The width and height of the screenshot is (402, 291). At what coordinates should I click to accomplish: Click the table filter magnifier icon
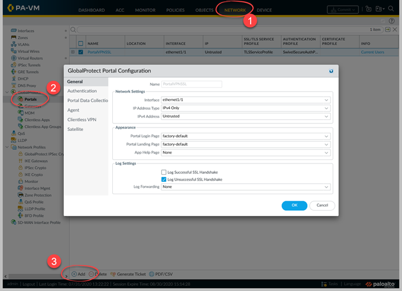click(x=73, y=30)
